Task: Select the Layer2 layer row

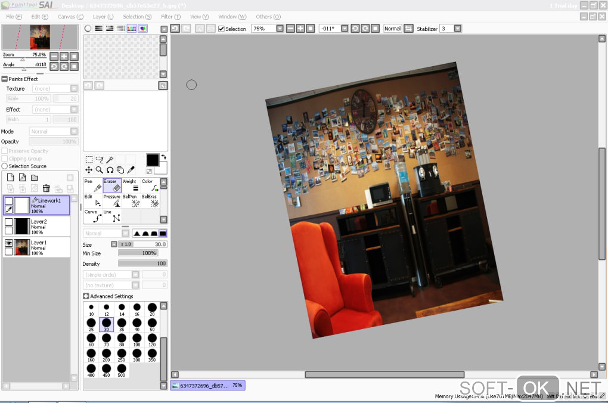Action: 36,227
